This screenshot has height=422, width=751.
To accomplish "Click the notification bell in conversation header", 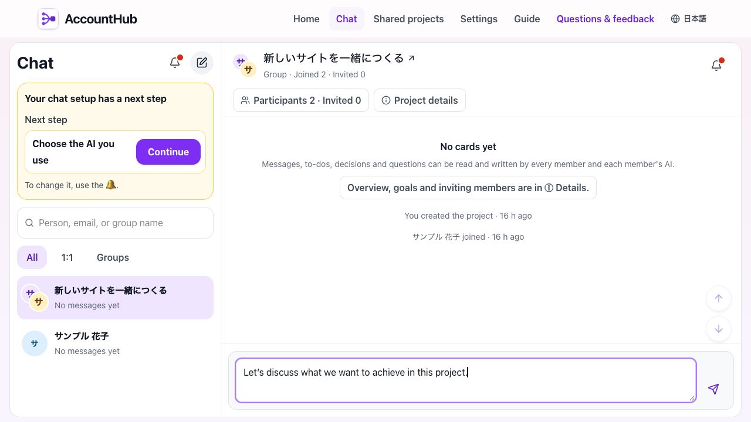I will pos(716,66).
